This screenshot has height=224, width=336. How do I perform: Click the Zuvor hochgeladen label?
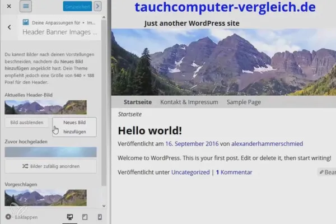click(26, 142)
